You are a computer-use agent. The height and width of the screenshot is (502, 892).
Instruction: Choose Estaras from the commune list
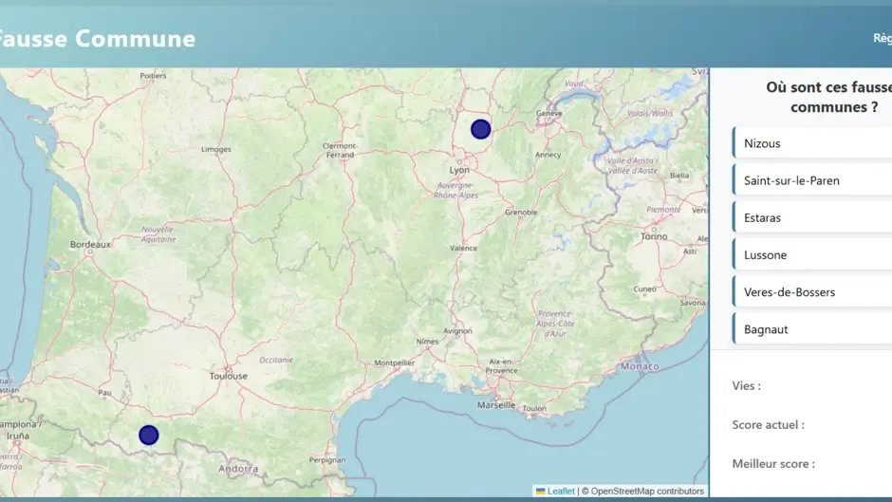tap(813, 217)
